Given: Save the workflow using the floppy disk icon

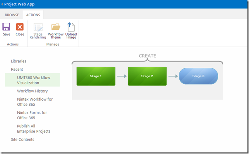Looking at the screenshot, I should coord(6,27).
